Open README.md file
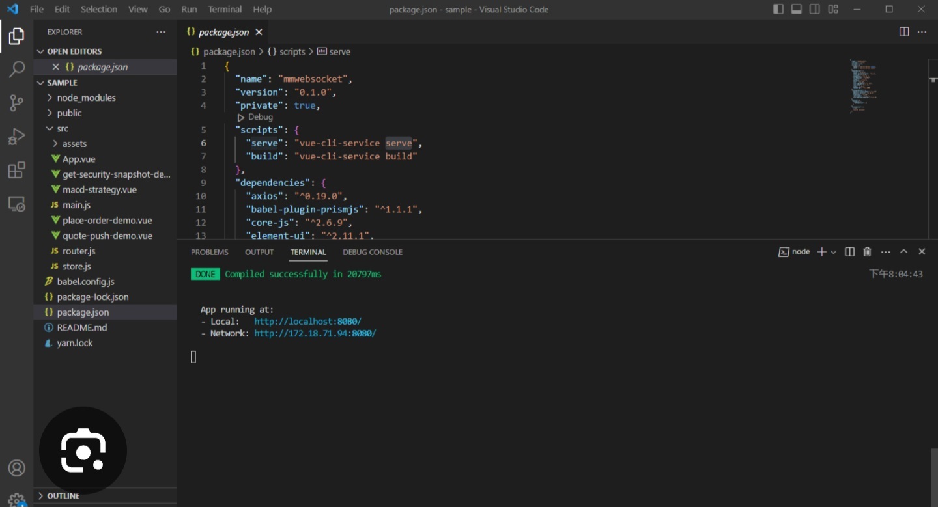Viewport: 938px width, 507px height. [105, 327]
